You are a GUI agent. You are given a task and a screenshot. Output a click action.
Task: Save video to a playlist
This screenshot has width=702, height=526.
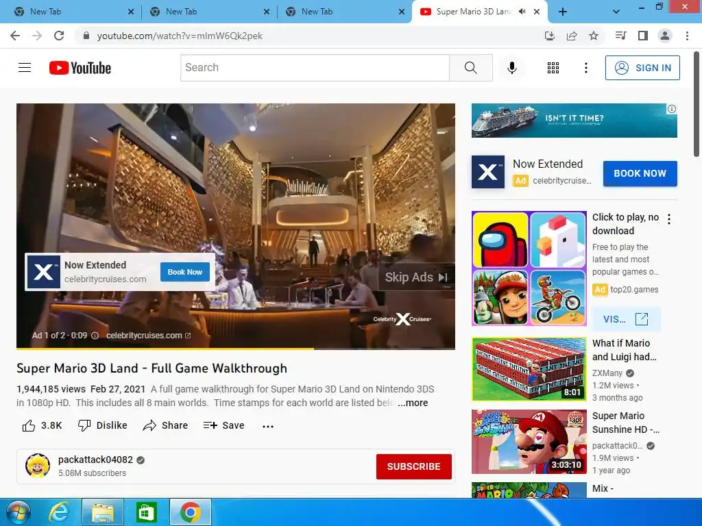223,425
